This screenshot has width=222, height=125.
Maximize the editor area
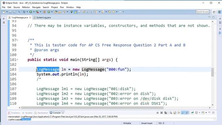pos(213,17)
